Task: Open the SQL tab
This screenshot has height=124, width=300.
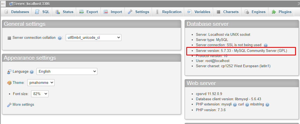Action: 42,12
